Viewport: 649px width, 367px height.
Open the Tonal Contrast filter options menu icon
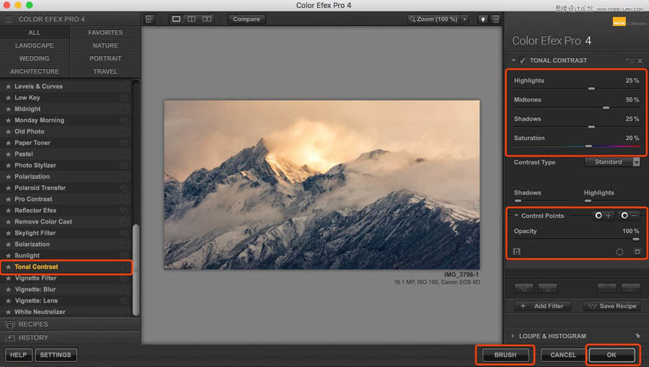pos(630,61)
